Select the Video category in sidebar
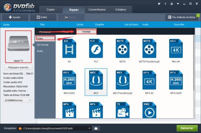 45,38
